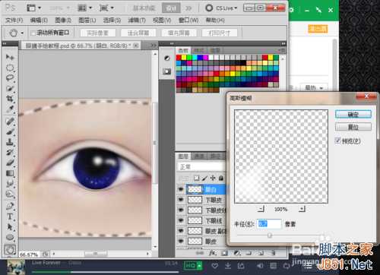The image size is (380, 275).
Task: Select the Brush tool
Action: pyautogui.click(x=10, y=131)
